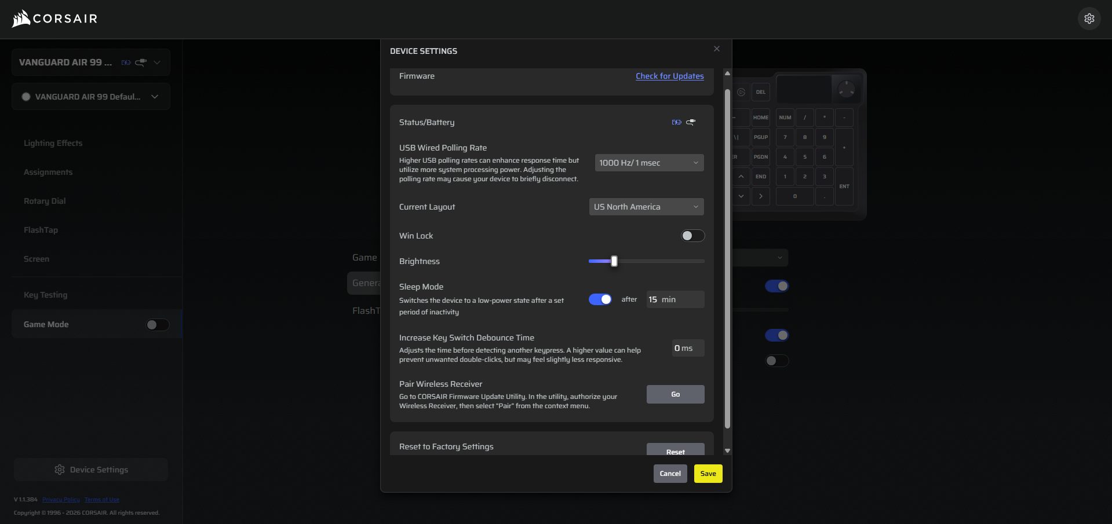Expand the Current Layout dropdown

(646, 207)
